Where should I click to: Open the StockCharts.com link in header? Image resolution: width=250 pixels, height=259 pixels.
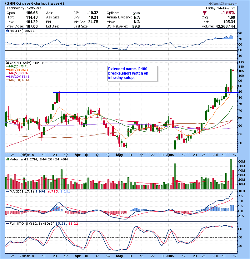tap(223, 3)
